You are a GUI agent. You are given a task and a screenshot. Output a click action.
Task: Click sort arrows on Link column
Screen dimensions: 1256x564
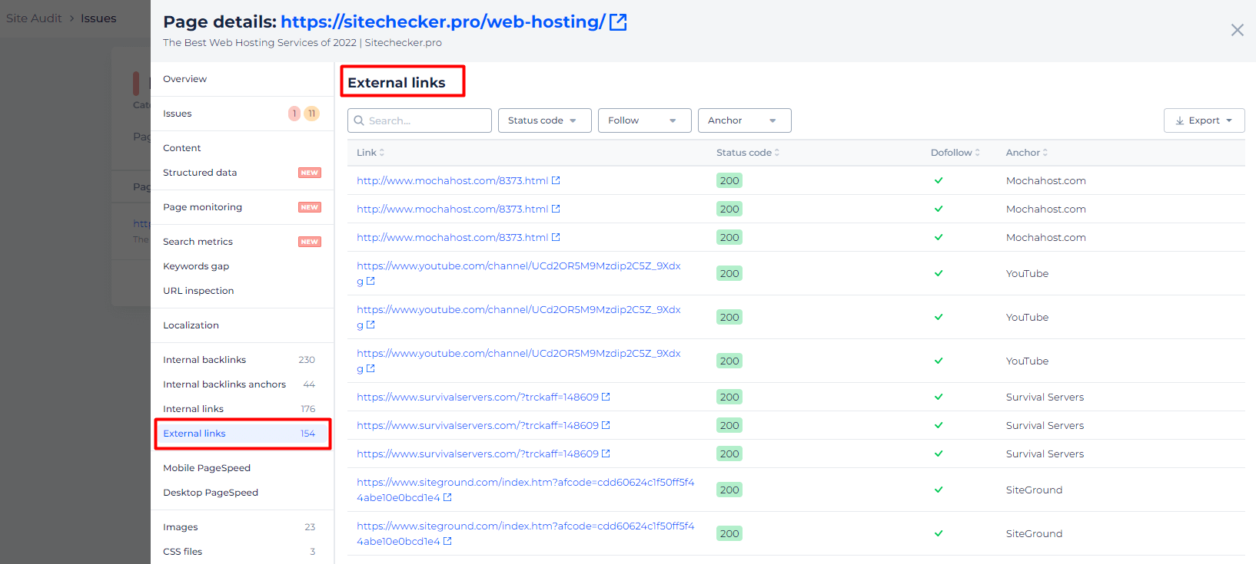coord(382,153)
